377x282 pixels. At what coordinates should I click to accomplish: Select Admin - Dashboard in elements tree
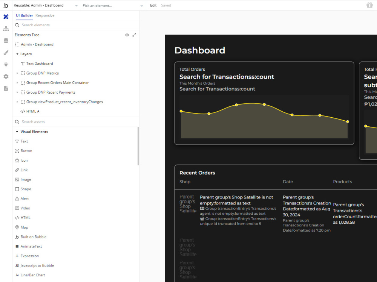coord(34,45)
